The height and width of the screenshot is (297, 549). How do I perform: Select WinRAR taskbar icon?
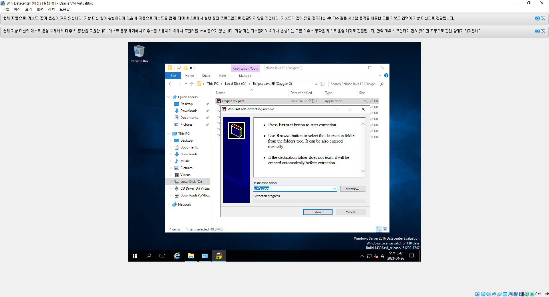(x=219, y=256)
